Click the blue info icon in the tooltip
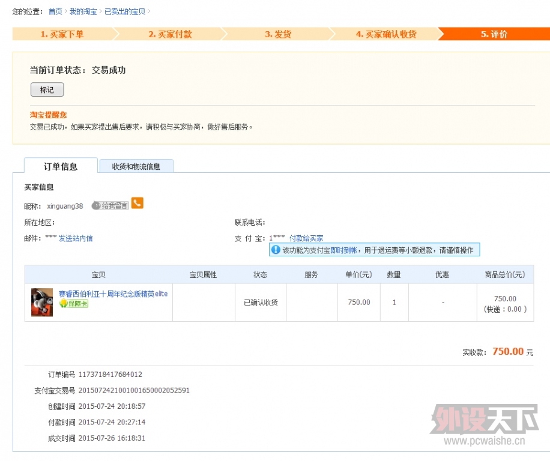 point(276,250)
